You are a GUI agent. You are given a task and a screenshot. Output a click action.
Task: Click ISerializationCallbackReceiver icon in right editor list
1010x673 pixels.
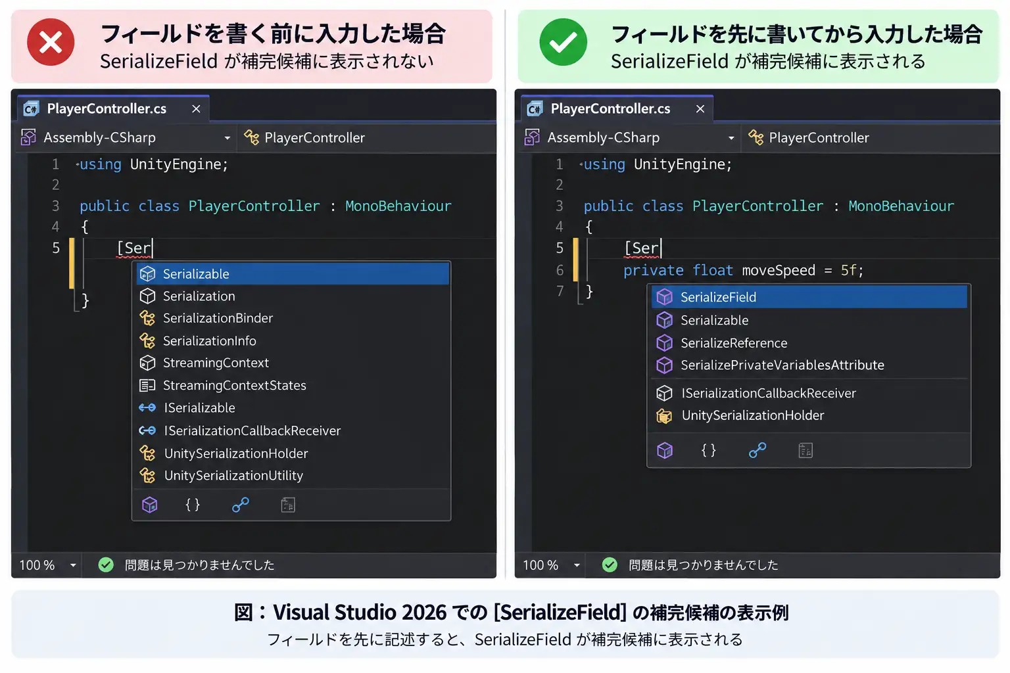coord(665,393)
